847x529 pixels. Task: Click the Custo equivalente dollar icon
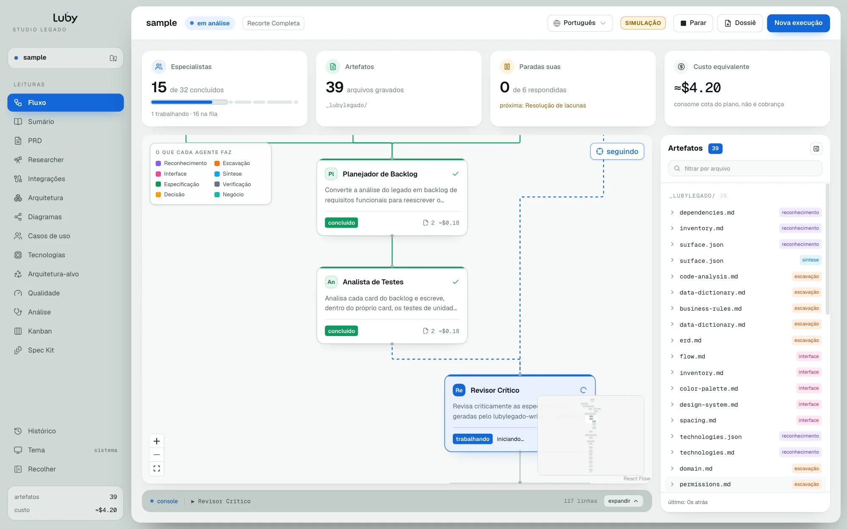[x=681, y=66]
